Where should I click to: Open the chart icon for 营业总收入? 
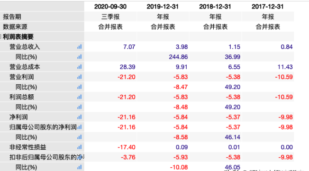[x=80, y=47]
